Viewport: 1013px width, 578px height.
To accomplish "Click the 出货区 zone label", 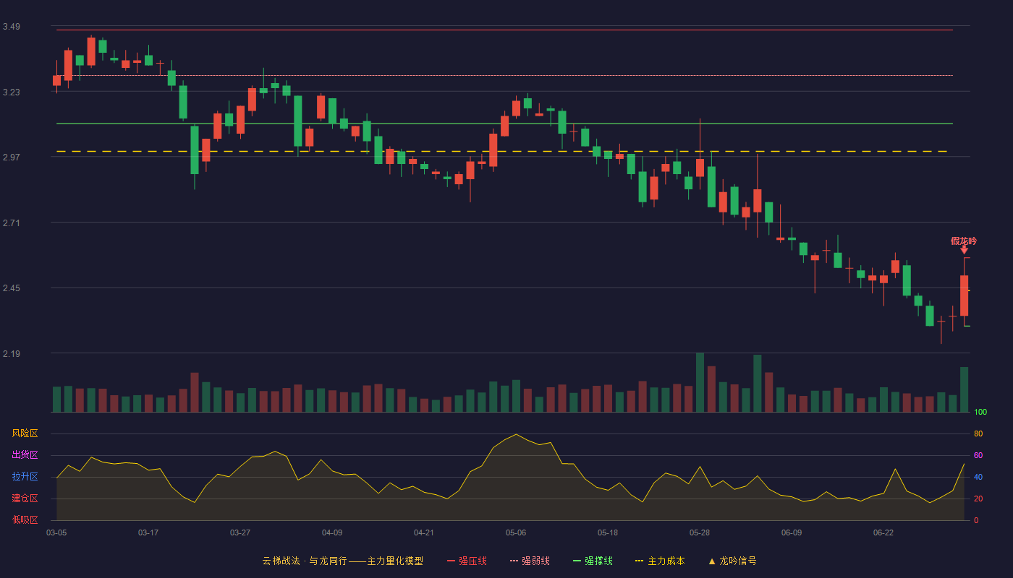I will [25, 455].
